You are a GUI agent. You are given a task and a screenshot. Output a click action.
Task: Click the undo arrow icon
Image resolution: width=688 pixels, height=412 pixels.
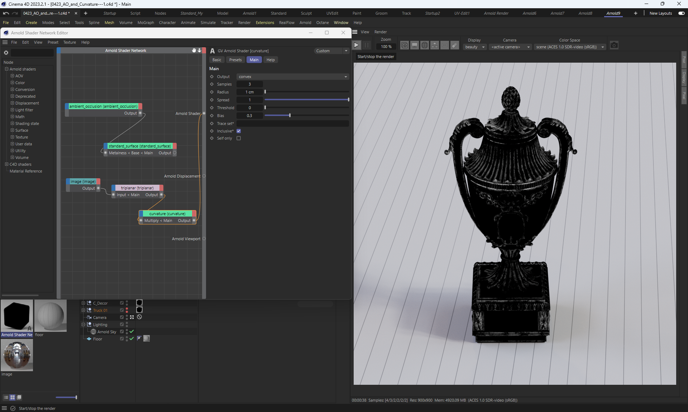point(6,13)
